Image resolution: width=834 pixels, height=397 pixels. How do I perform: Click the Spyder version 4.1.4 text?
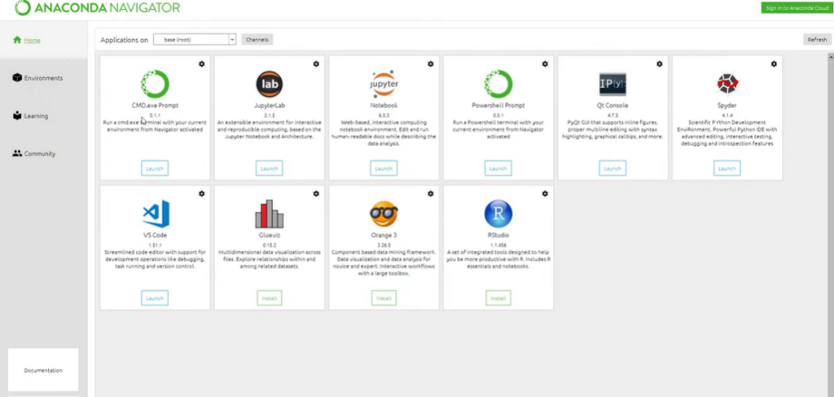pyautogui.click(x=726, y=115)
